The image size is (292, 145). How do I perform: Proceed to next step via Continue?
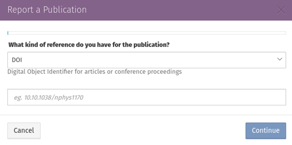click(265, 130)
